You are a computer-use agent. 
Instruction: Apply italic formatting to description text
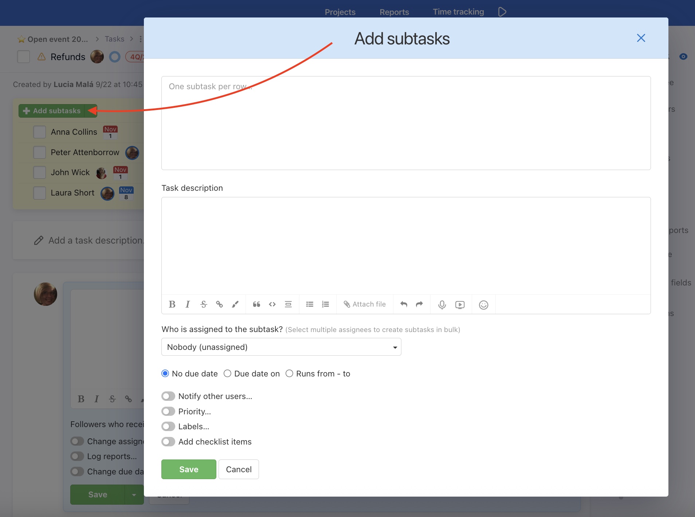[188, 304]
